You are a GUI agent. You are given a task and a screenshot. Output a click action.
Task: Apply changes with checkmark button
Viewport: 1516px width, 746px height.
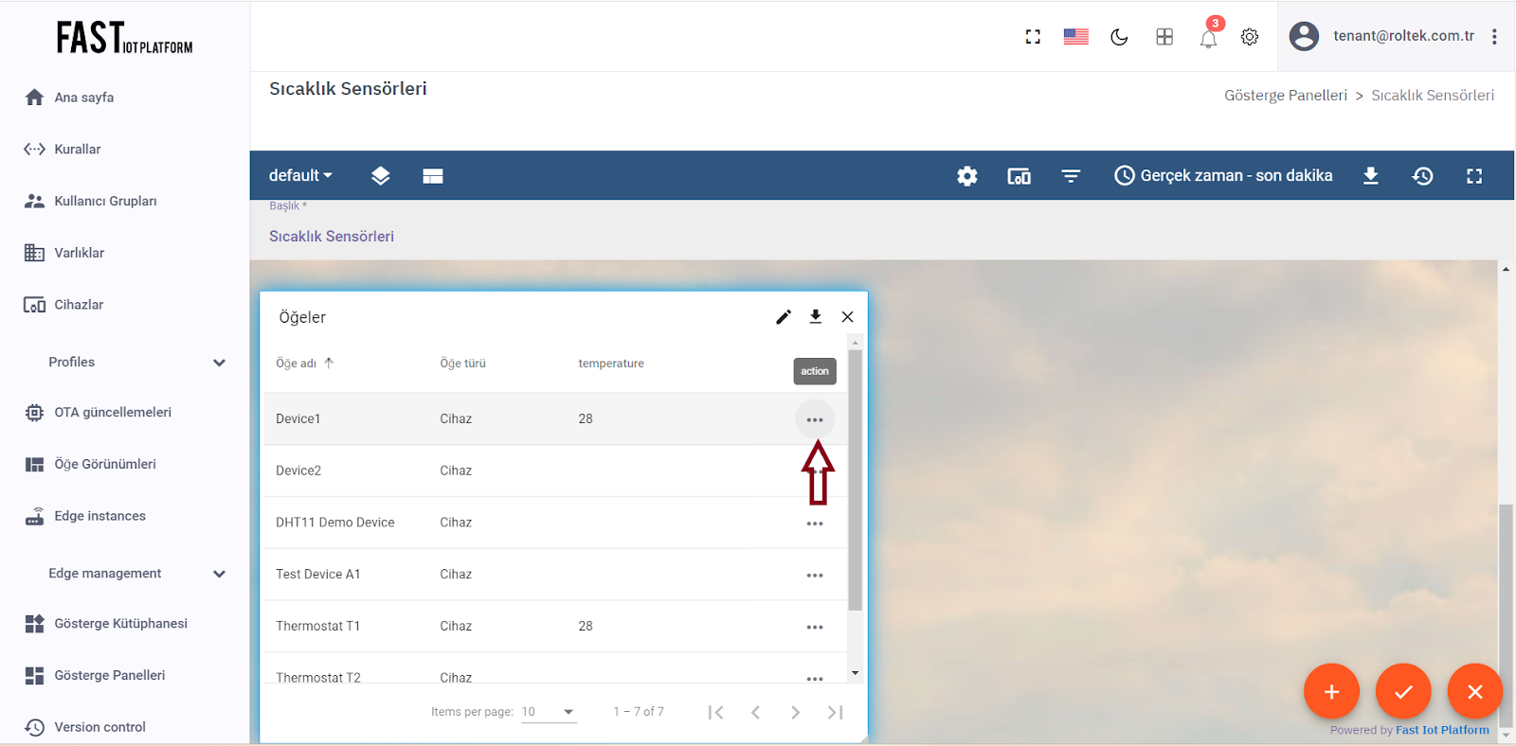point(1403,692)
